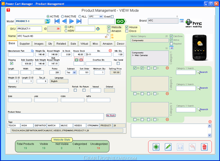
Task: Switch to the Supplier tab
Action: [25, 44]
